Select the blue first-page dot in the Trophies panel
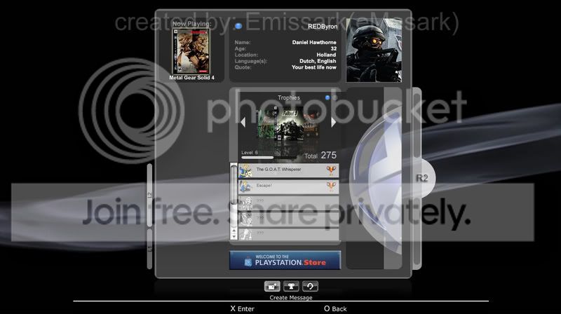The width and height of the screenshot is (561, 314). pos(327,97)
